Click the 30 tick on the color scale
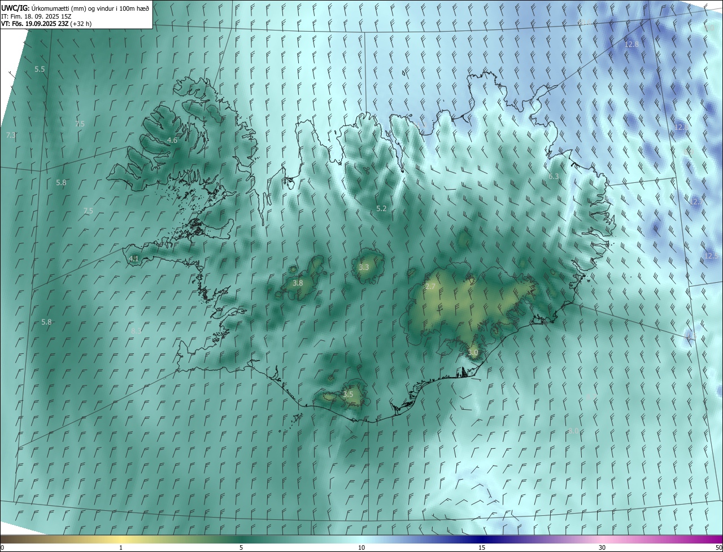The height and width of the screenshot is (552, 723). (602, 547)
